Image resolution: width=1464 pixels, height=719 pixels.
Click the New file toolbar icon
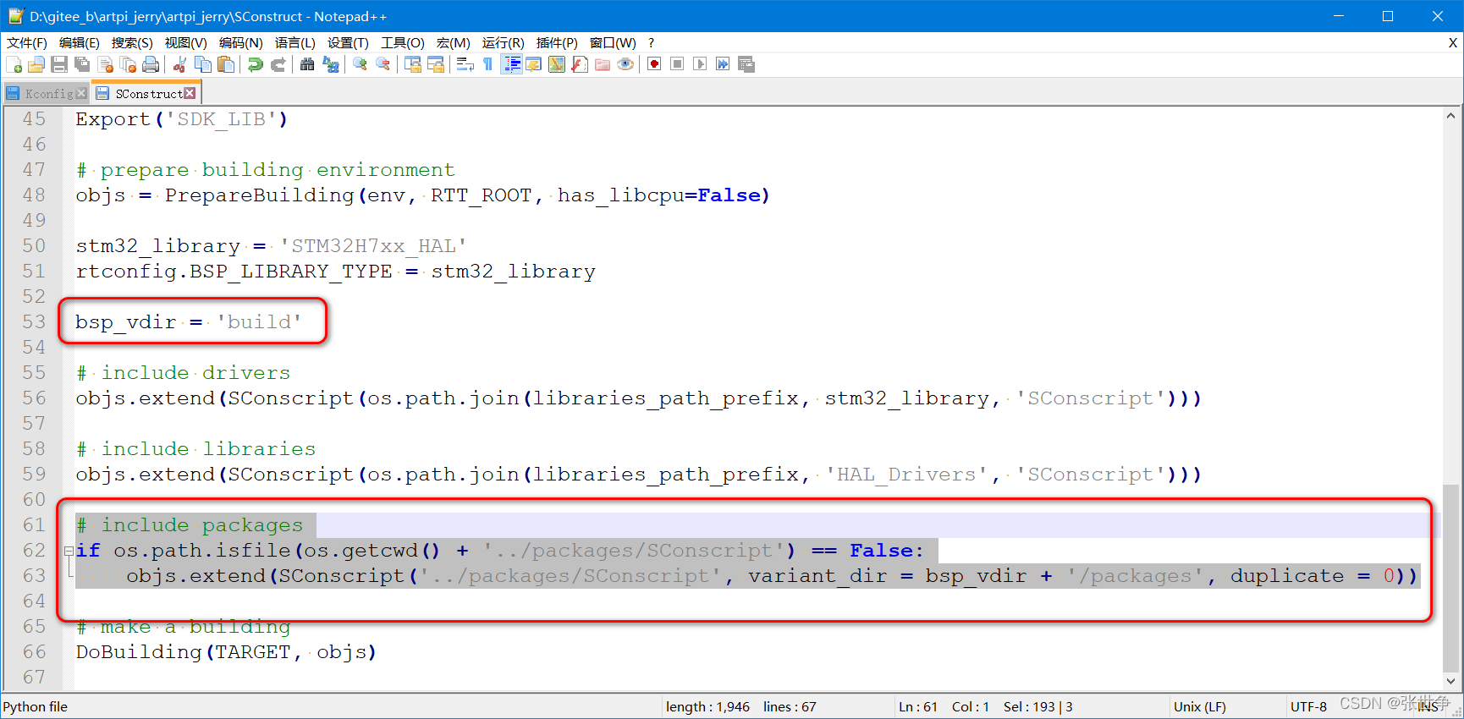point(14,64)
